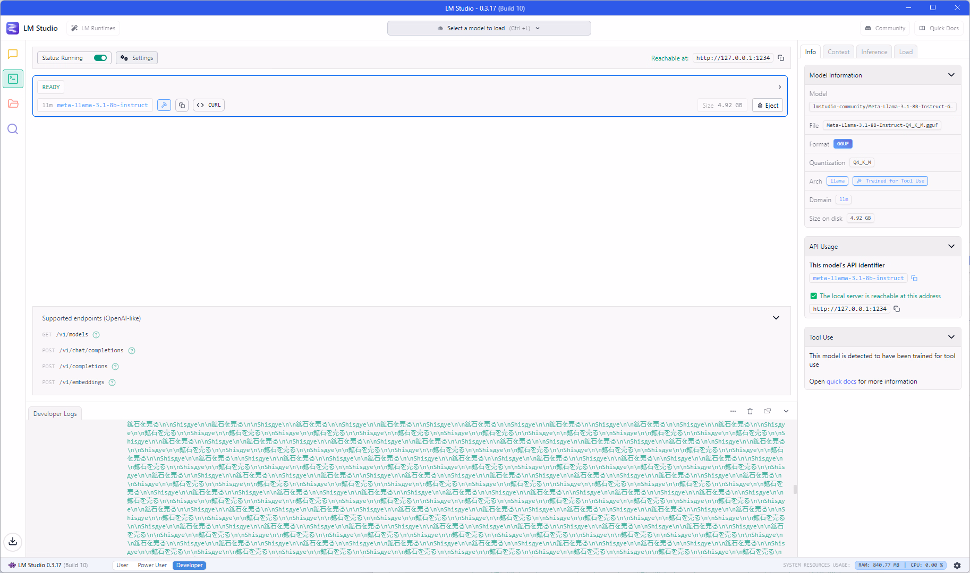Image resolution: width=970 pixels, height=573 pixels.
Task: Click the llama Arch badge
Action: click(837, 181)
